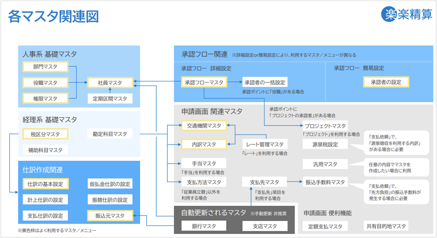The height and width of the screenshot is (238, 437).
Task: Select 勘定科目マスタ box
Action: pos(110,135)
